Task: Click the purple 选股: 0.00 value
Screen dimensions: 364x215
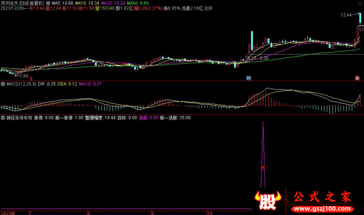Action: [x=149, y=118]
